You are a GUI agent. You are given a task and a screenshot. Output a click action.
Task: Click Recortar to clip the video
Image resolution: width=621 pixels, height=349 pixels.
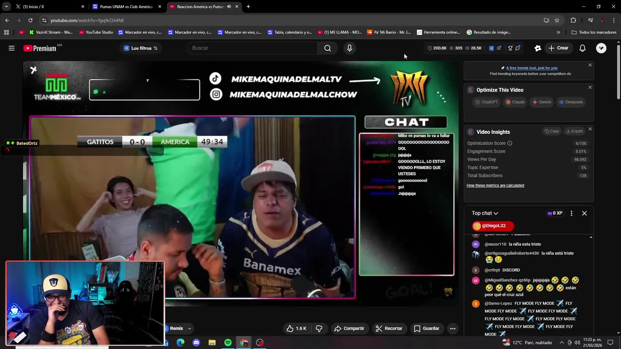point(389,328)
